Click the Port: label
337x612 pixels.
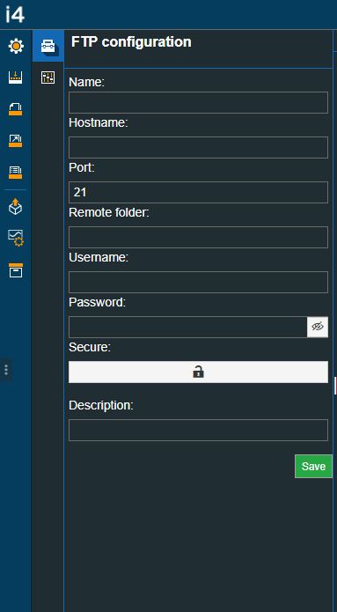pos(82,167)
